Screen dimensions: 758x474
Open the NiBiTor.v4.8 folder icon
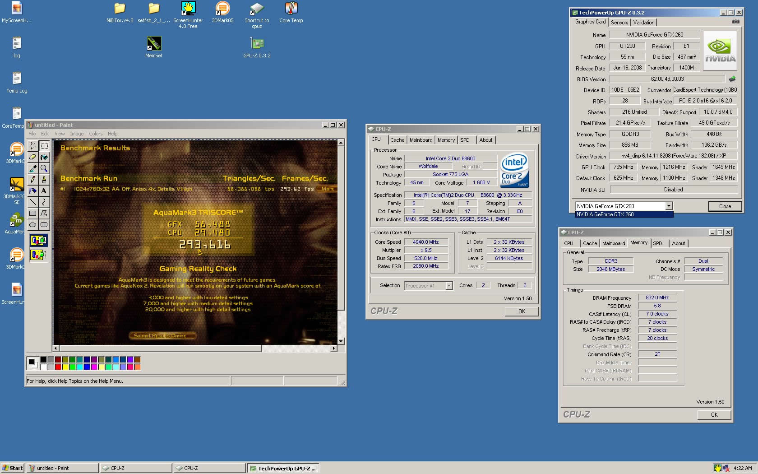point(120,12)
